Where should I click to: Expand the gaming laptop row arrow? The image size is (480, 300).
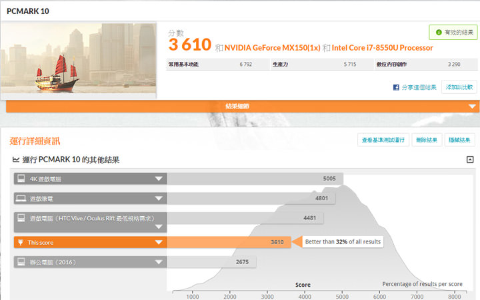pyautogui.click(x=159, y=198)
